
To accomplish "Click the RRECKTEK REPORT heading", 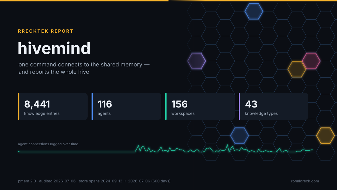I will tap(46, 31).
